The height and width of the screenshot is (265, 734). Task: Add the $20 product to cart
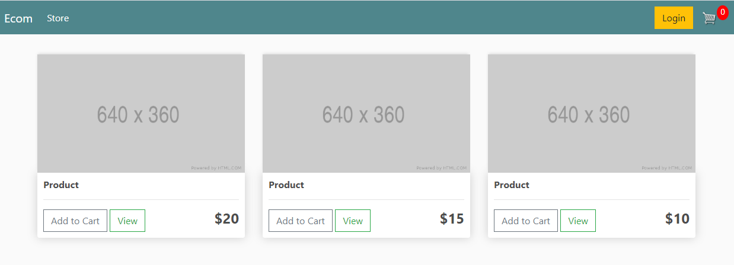[75, 221]
